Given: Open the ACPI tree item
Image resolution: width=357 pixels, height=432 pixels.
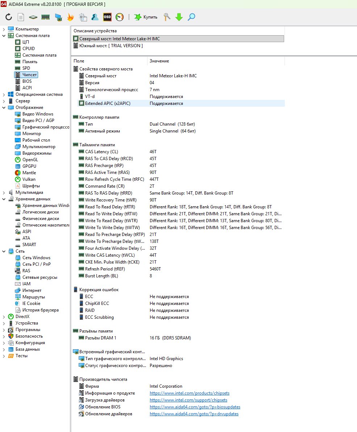Looking at the screenshot, I should coord(27,87).
